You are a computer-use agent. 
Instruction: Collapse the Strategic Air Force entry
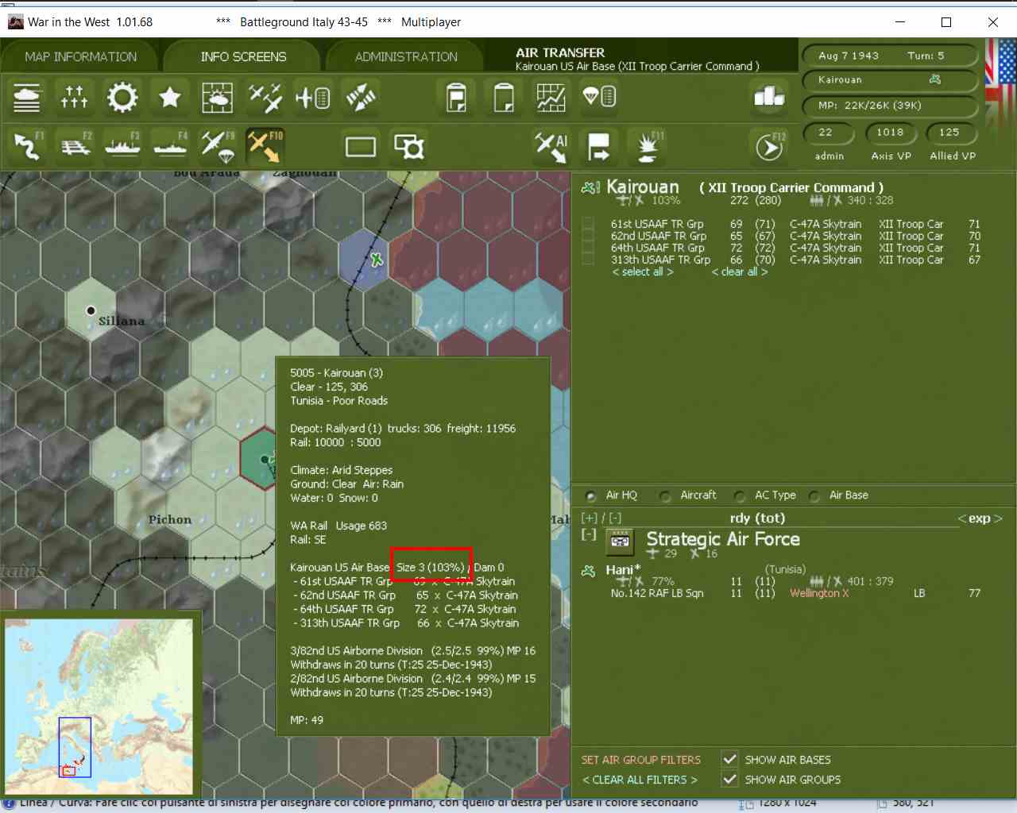tap(588, 534)
